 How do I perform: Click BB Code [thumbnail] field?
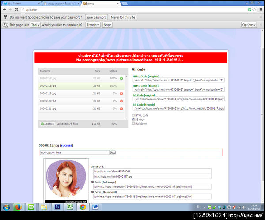(152, 197)
